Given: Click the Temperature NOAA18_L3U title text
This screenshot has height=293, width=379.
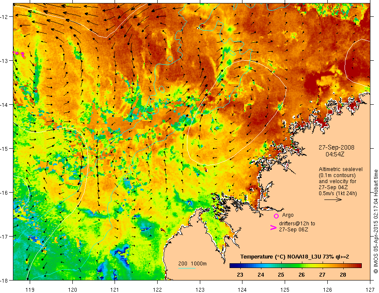Looking at the screenshot, I should click(x=295, y=257).
